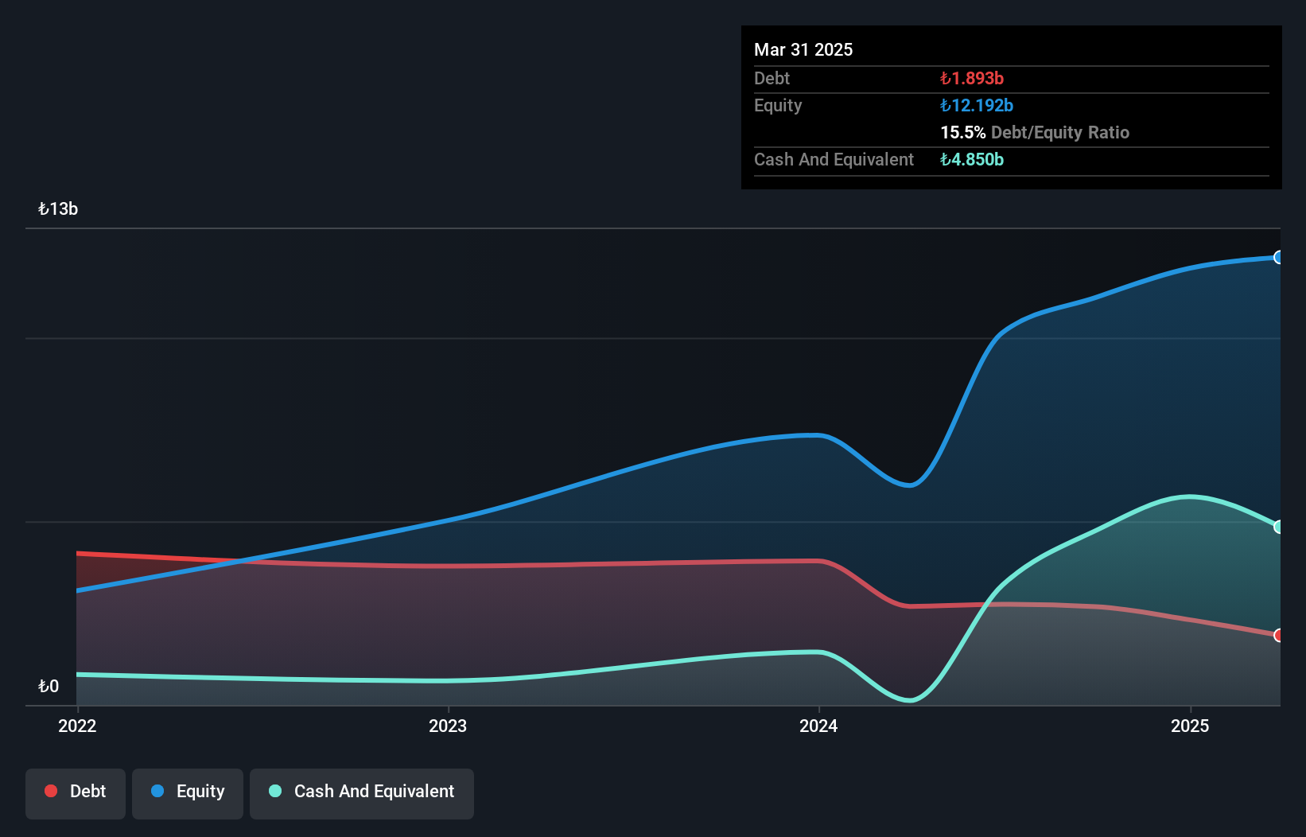Click the Mar 31 2025 tooltip date

[803, 49]
